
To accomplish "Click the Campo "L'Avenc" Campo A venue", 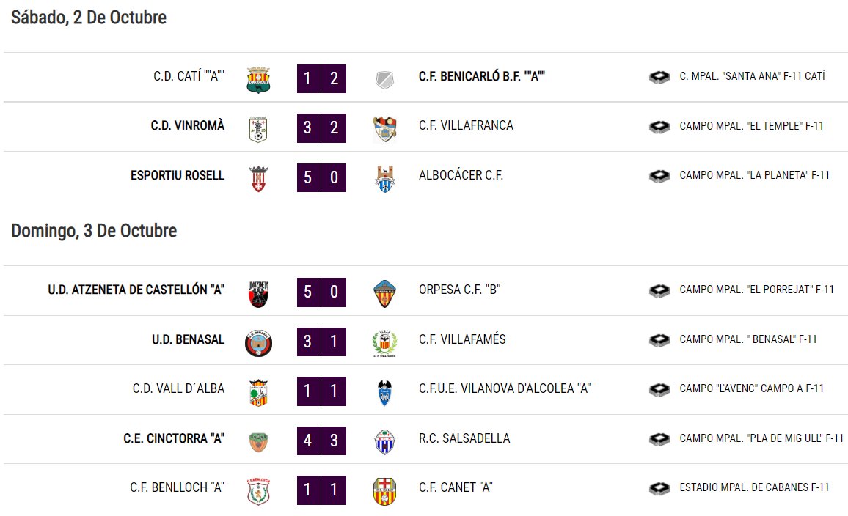I will [x=752, y=388].
